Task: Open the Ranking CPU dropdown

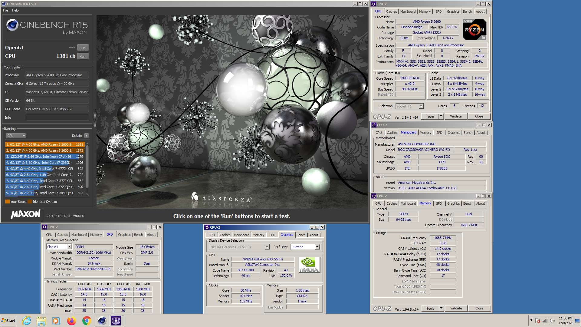Action: pos(16,136)
